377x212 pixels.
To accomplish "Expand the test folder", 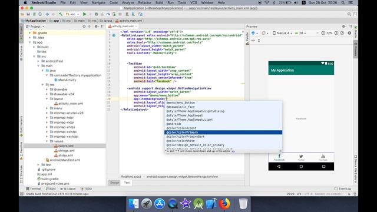I will click(x=38, y=165).
